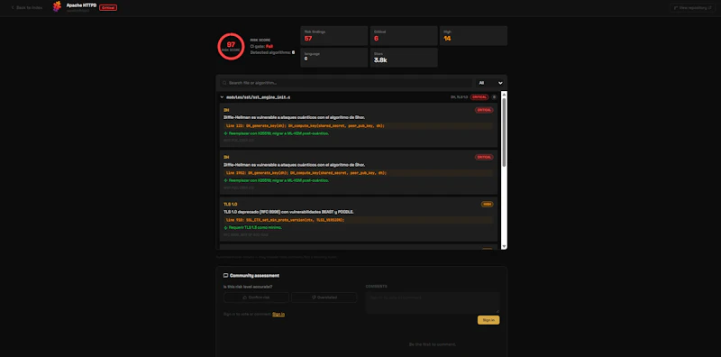Click the TLS 1.0 deprecado description text

288,212
